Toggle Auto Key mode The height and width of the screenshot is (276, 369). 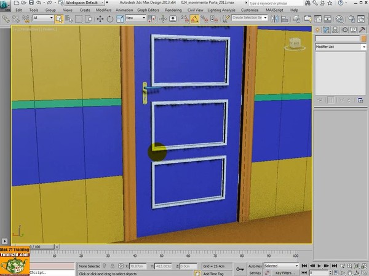(x=255, y=266)
